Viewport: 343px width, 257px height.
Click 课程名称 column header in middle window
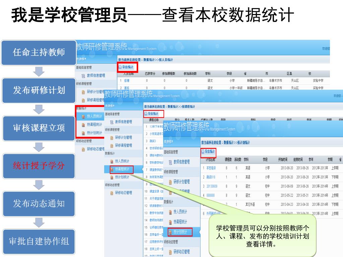coord(154,120)
